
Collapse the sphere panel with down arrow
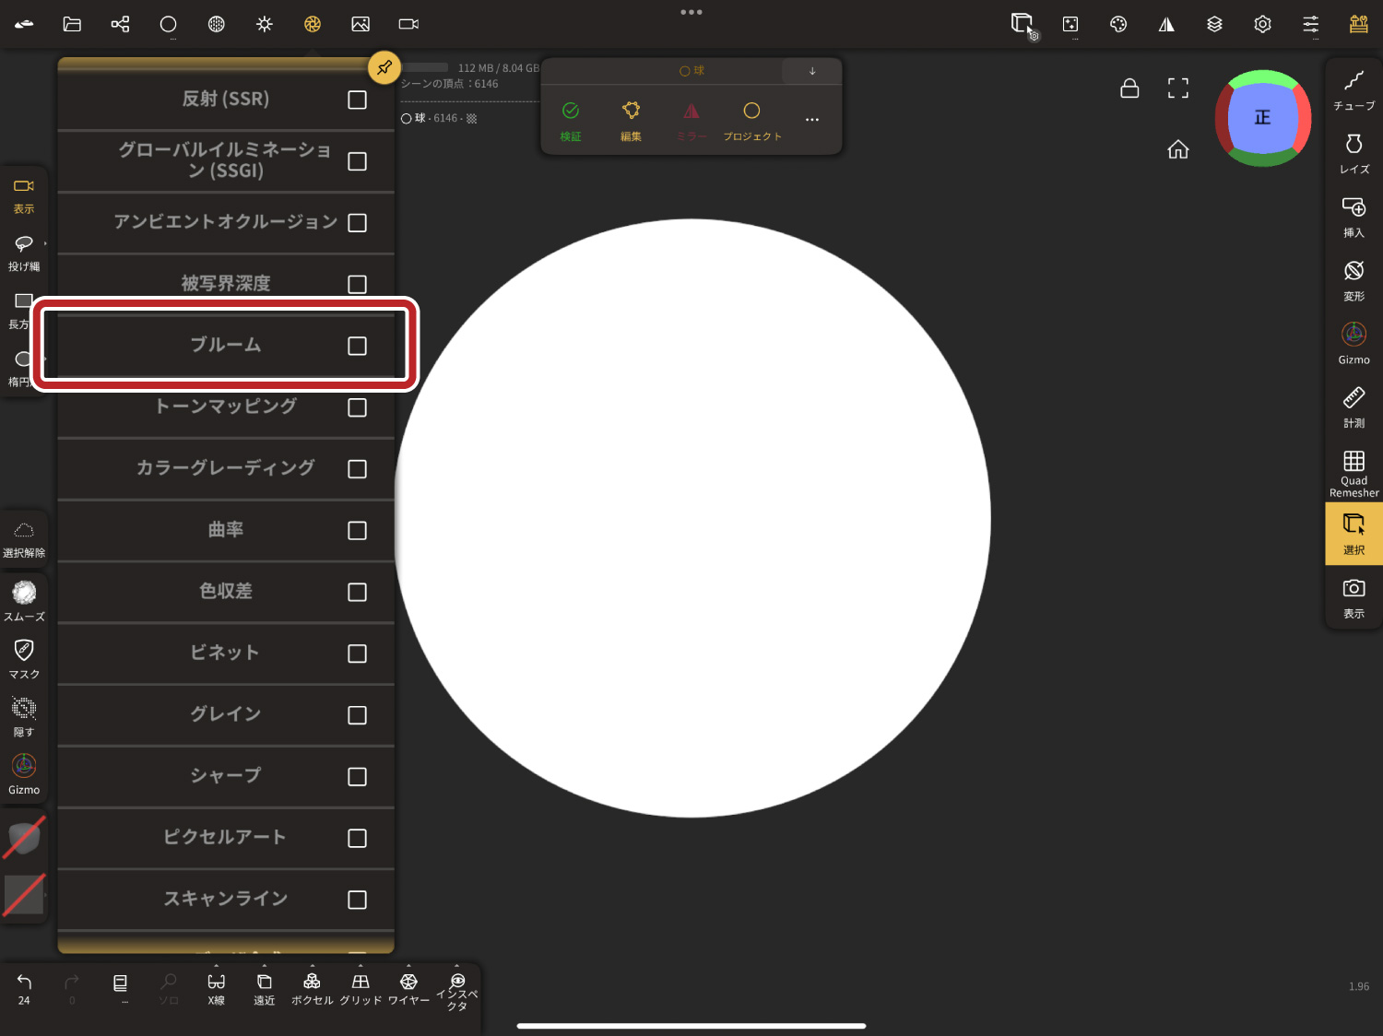pyautogui.click(x=811, y=71)
